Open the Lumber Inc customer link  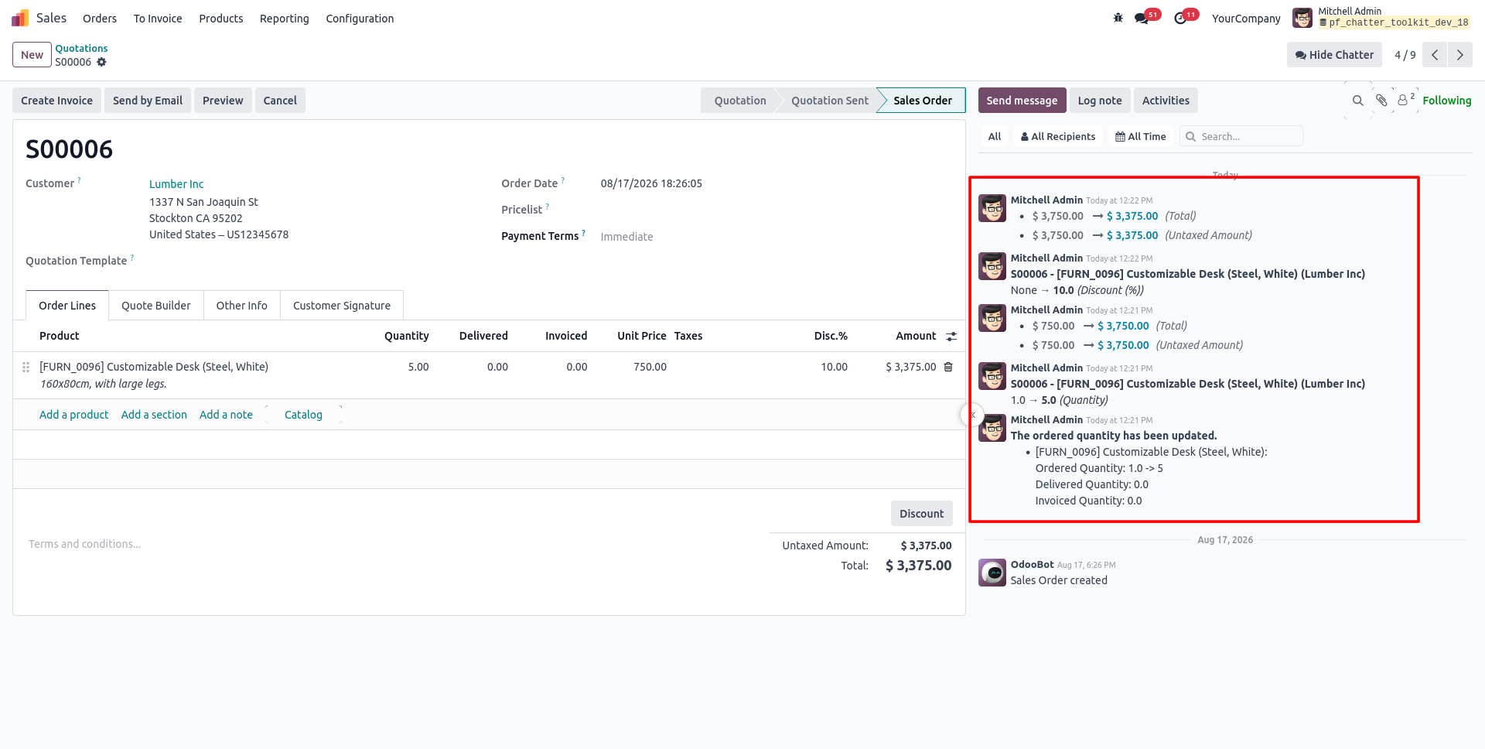[176, 184]
